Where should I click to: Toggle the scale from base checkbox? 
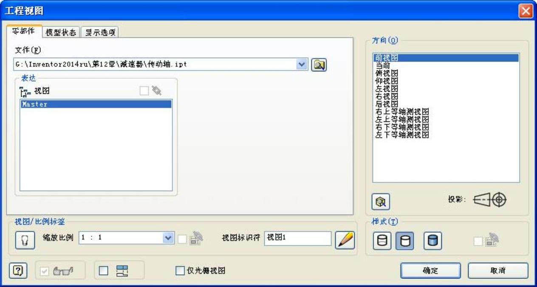point(182,239)
